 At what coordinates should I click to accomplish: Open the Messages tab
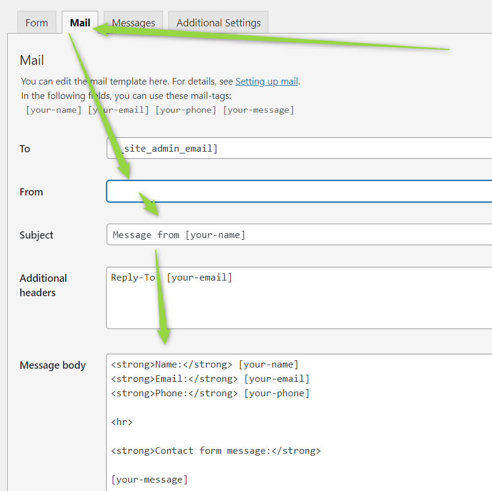(x=133, y=23)
